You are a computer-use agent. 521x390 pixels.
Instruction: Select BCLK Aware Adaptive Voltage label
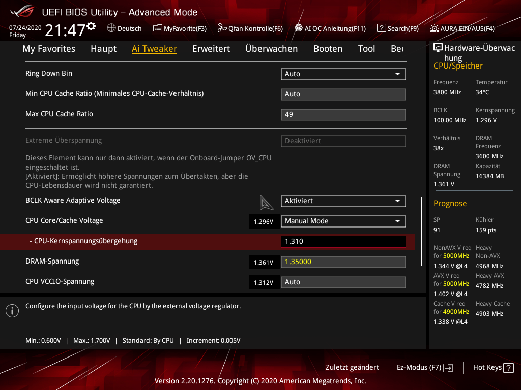click(73, 200)
